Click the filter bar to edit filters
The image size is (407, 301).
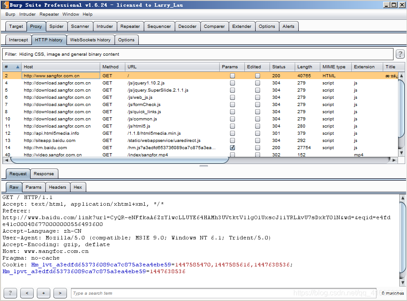coord(198,54)
